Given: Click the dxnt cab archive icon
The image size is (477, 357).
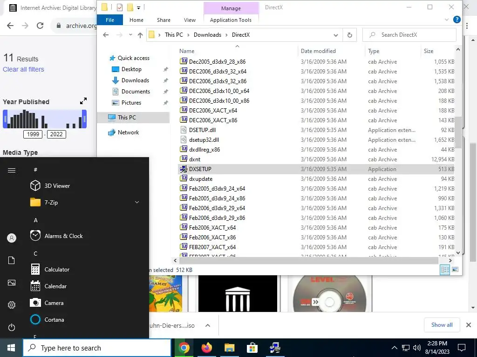Looking at the screenshot, I should tap(184, 159).
